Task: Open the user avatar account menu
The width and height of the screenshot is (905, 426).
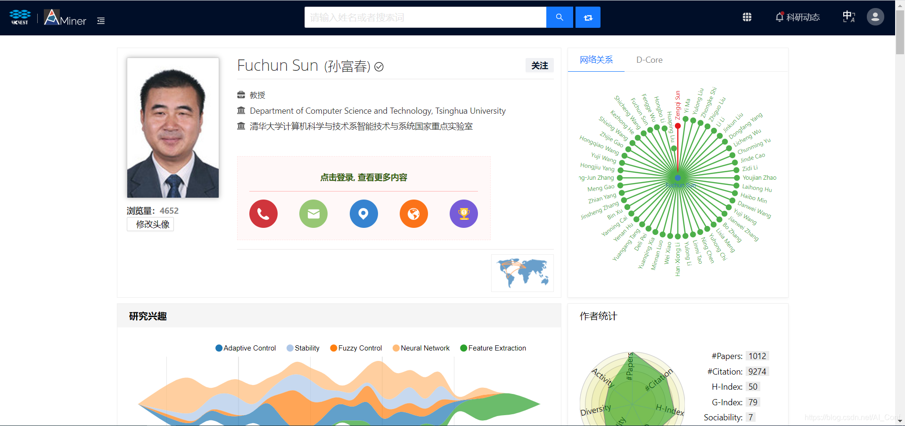Action: point(875,17)
